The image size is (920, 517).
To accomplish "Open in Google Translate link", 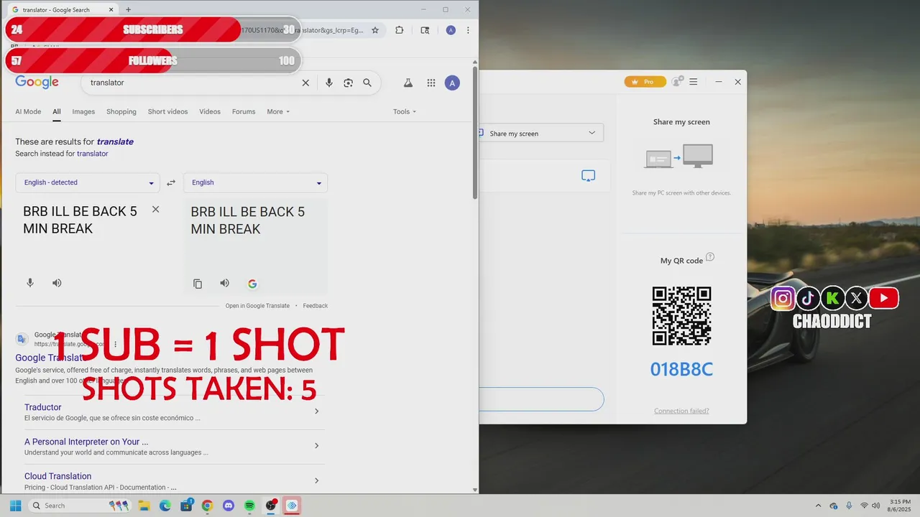I will (257, 306).
